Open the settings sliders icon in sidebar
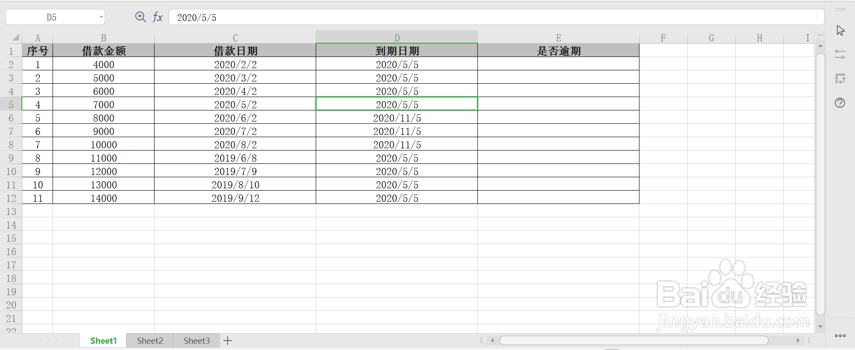Viewport: 855px width, 350px height. (840, 54)
